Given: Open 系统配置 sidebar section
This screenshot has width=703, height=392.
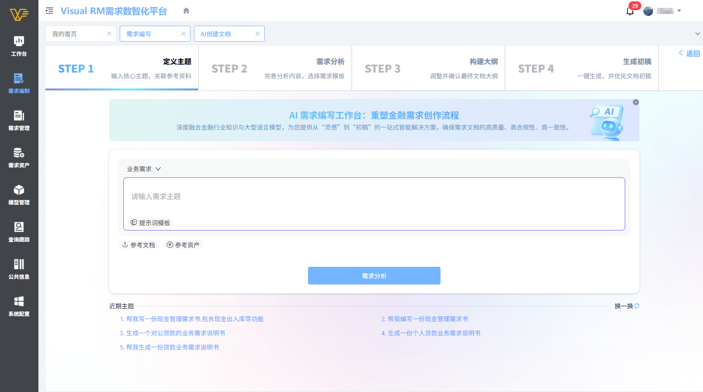Looking at the screenshot, I should tap(19, 307).
